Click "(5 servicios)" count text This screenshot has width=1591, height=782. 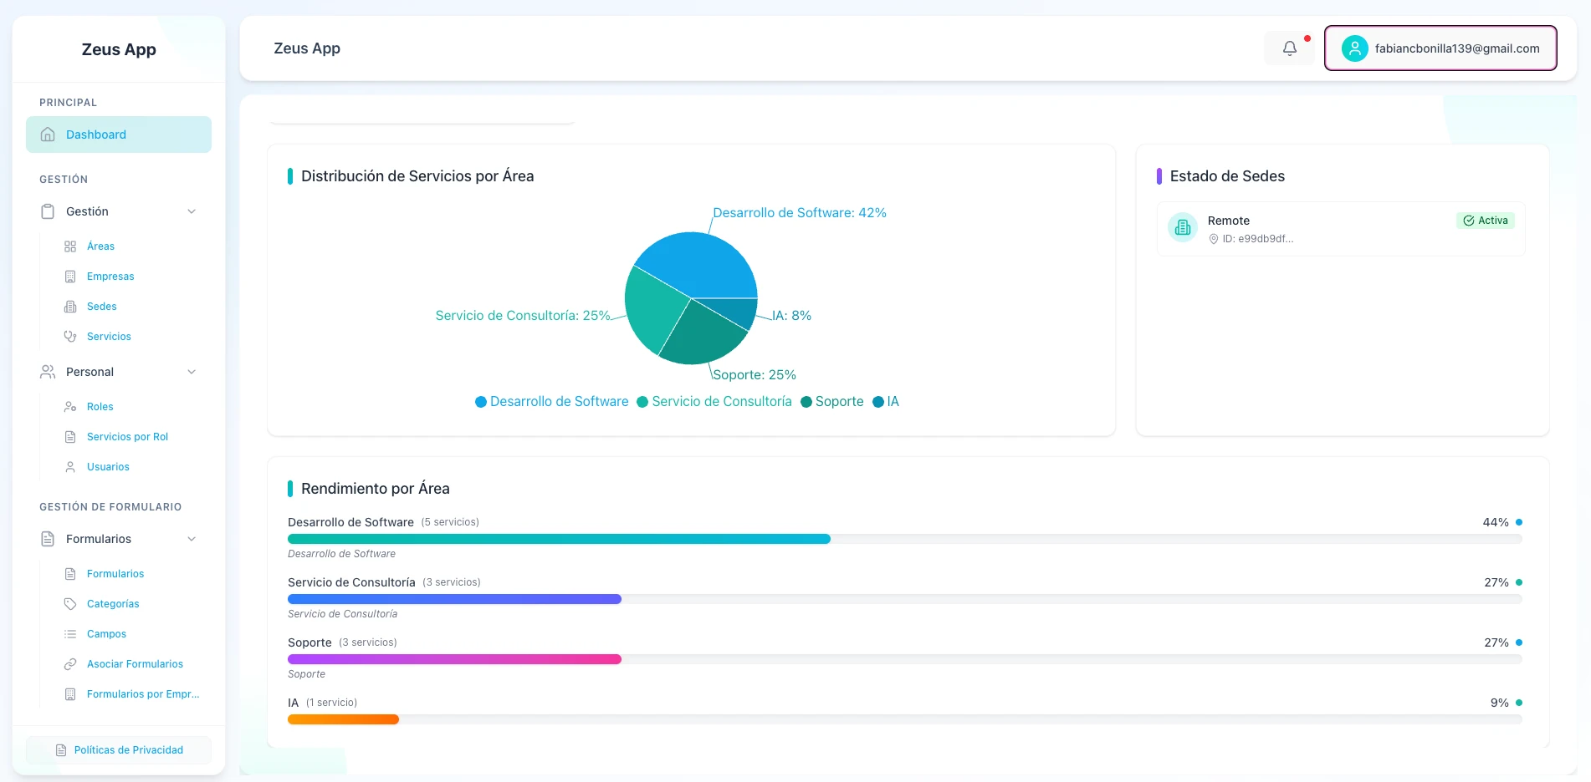(x=450, y=522)
